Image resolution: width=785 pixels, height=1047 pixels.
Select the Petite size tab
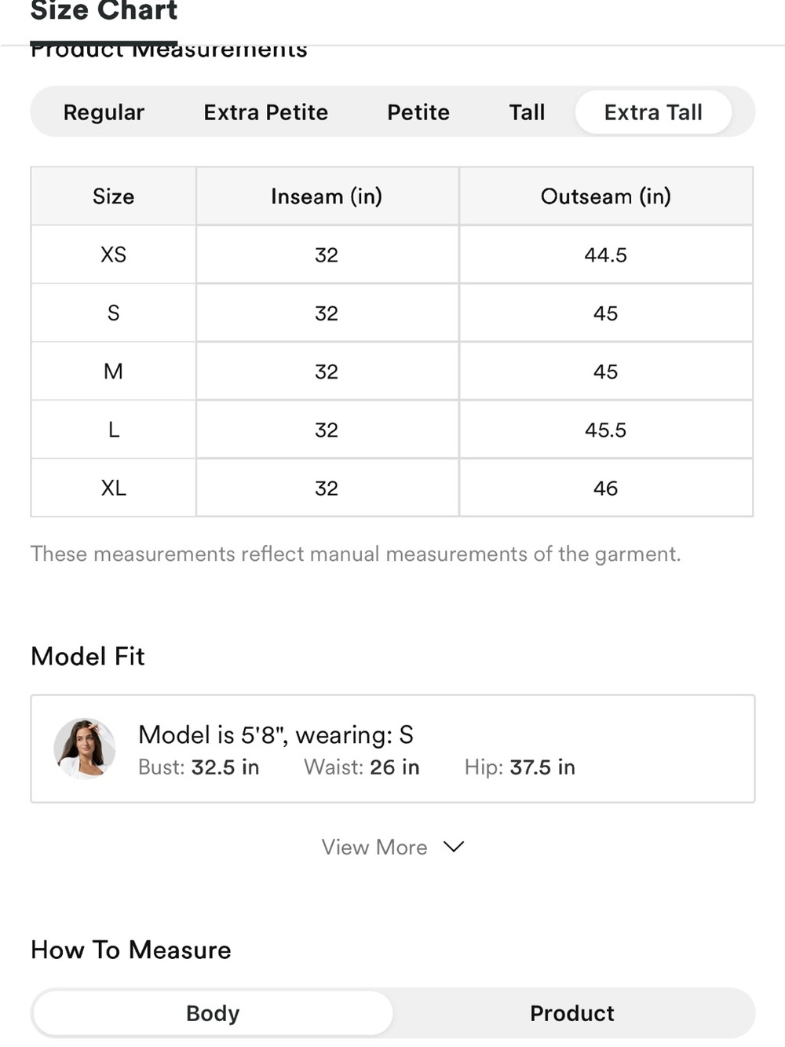coord(418,112)
